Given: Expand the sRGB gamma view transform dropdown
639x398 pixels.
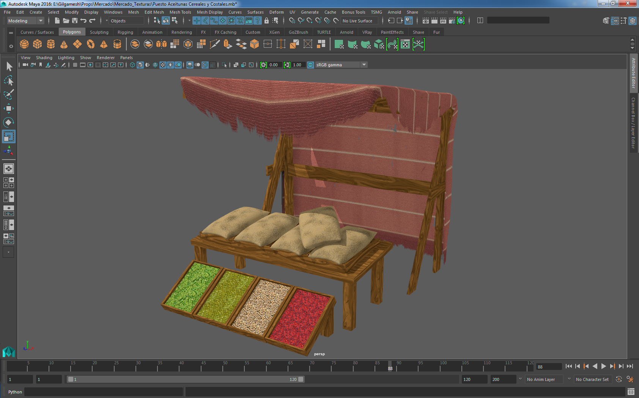Looking at the screenshot, I should coord(364,65).
